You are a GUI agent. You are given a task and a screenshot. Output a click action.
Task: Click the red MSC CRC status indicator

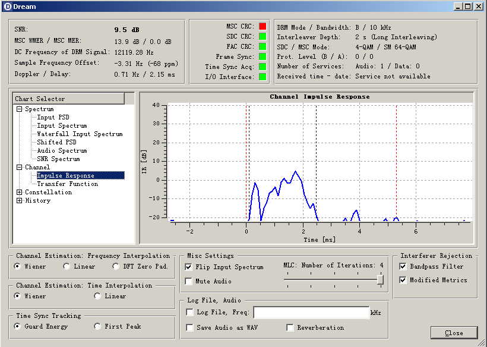(x=262, y=26)
